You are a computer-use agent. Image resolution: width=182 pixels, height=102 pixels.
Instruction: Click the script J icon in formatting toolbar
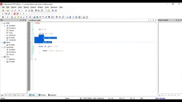73,17
